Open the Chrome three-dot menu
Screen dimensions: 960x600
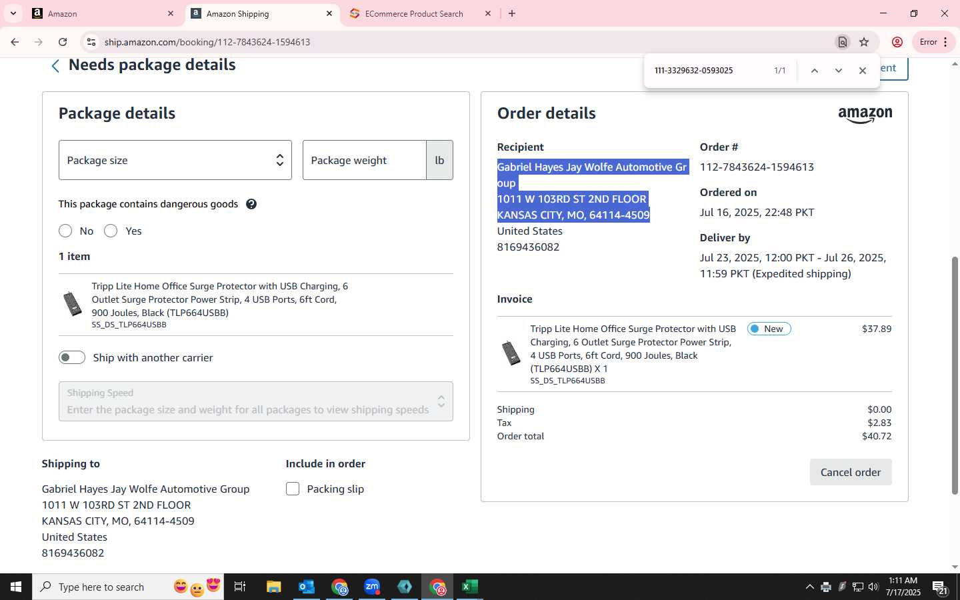pyautogui.click(x=945, y=42)
